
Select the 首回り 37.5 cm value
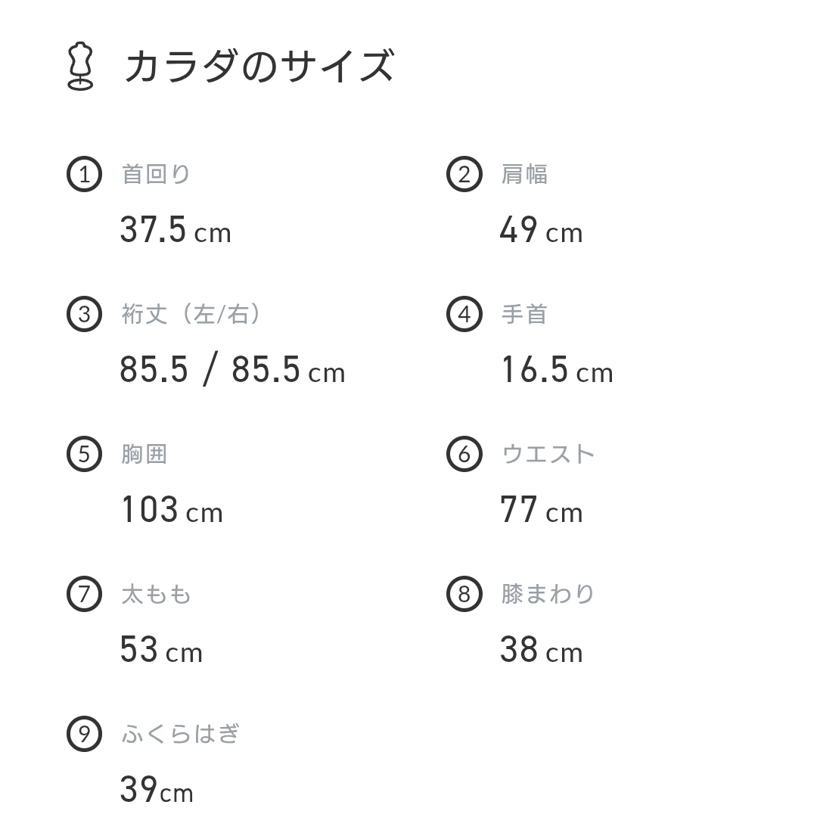[176, 230]
